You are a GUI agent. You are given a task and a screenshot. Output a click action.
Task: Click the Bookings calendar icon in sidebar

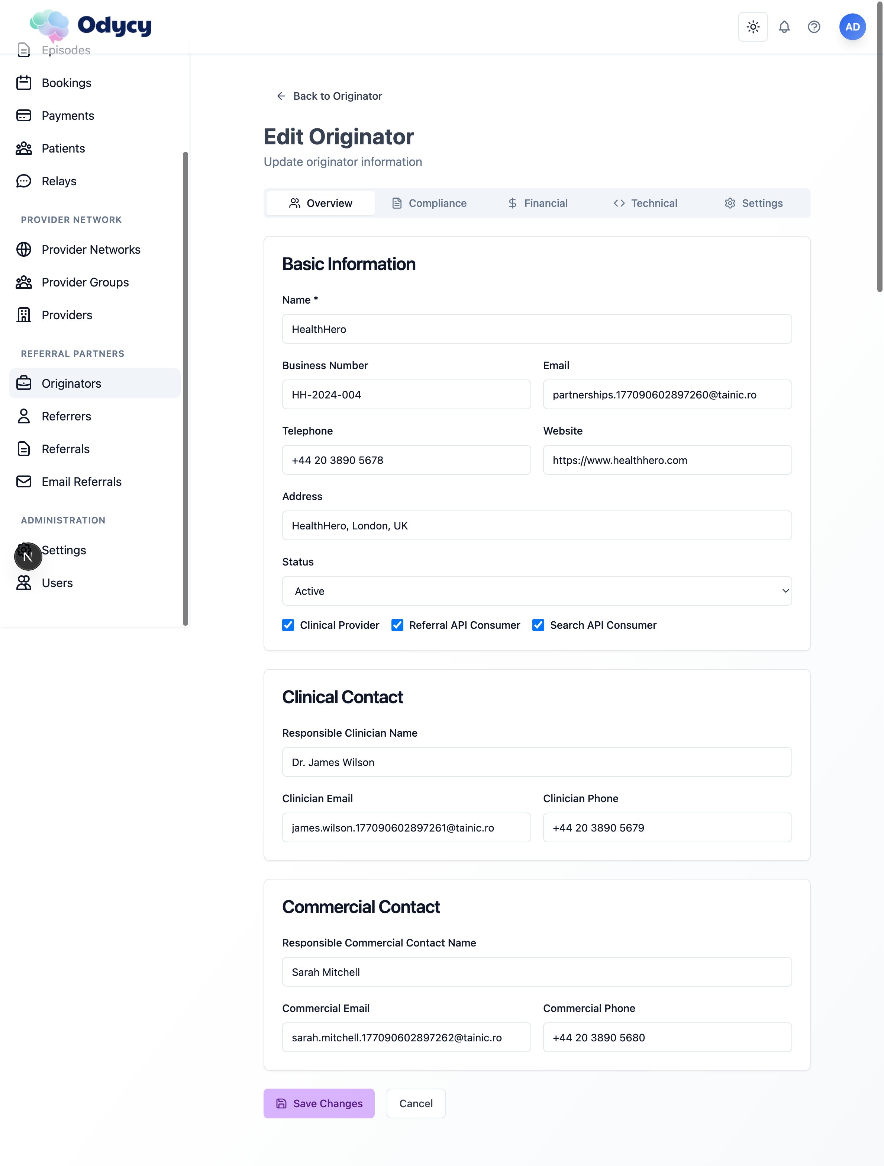(x=24, y=83)
